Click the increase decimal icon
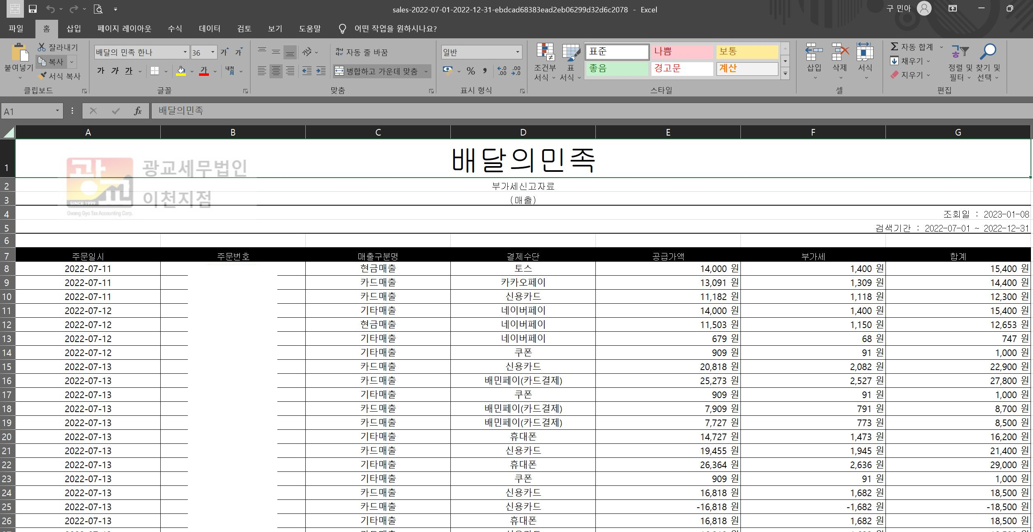Image resolution: width=1033 pixels, height=532 pixels. 501,71
